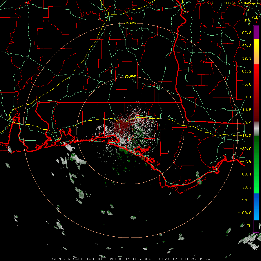Click the 14.5 value on velocity scale
The height and width of the screenshot is (261, 261).
coord(247,110)
